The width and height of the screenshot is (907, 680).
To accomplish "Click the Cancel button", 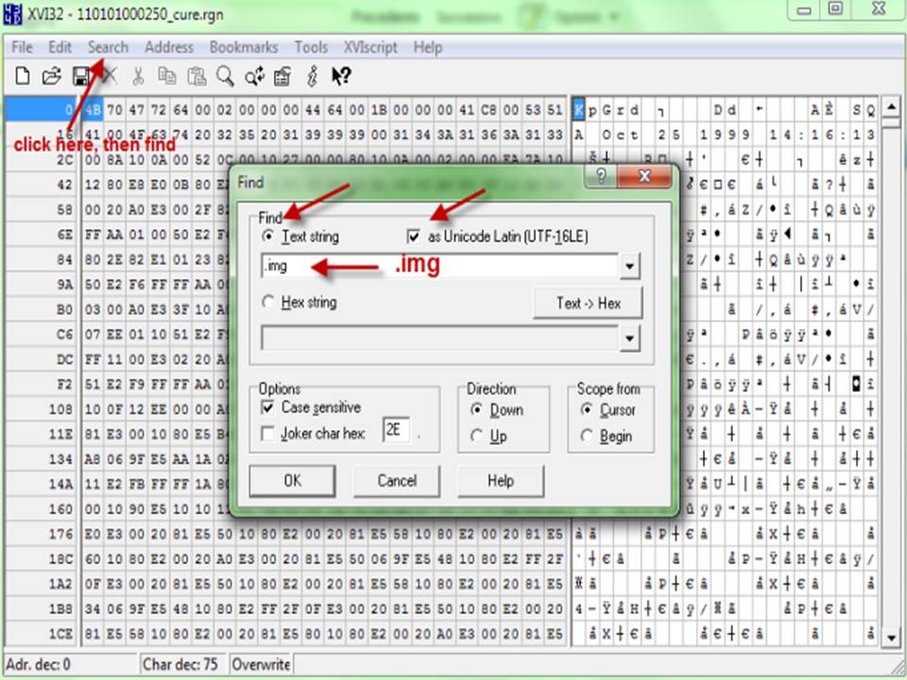I will 397,481.
